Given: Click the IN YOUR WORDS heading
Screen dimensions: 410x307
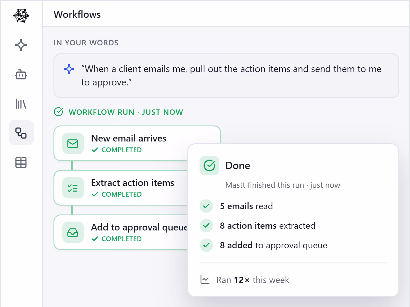Looking at the screenshot, I should click(x=86, y=43).
